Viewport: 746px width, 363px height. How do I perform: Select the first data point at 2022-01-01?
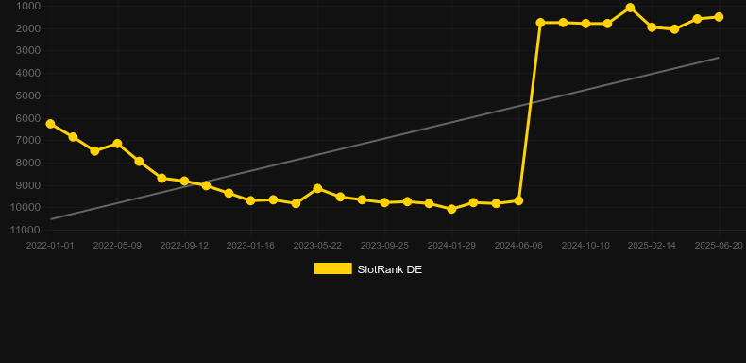pyautogui.click(x=50, y=124)
